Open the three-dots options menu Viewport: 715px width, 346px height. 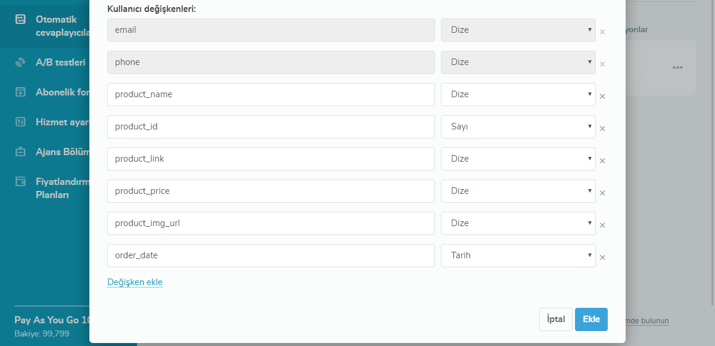[x=677, y=67]
